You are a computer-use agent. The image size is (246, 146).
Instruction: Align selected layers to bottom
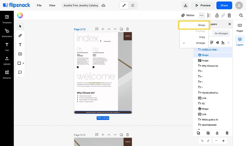[x=223, y=43]
